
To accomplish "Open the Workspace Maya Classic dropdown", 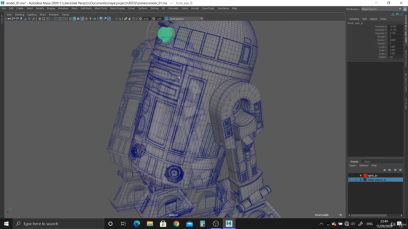I will (381, 9).
